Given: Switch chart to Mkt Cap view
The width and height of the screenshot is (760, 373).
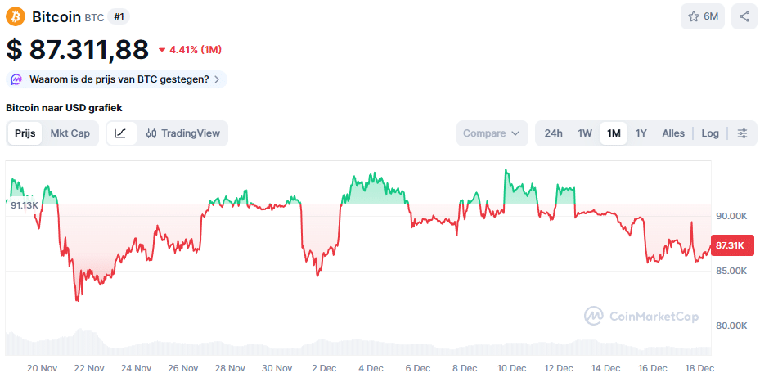Looking at the screenshot, I should click(x=70, y=133).
